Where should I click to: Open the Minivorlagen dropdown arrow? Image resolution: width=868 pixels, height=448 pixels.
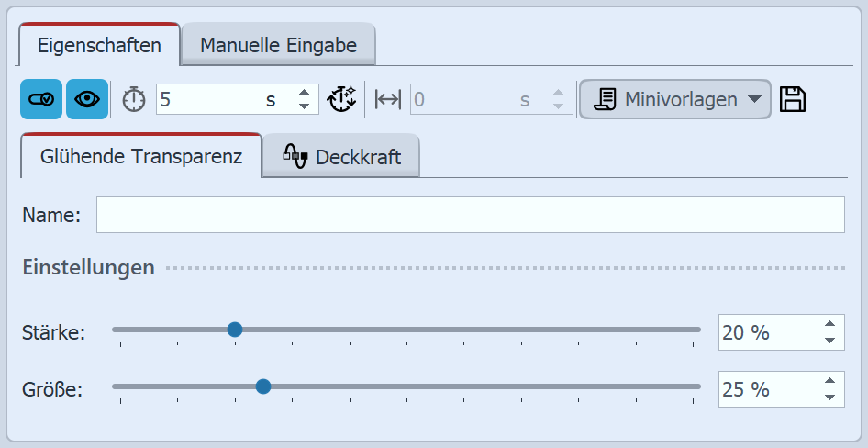[x=754, y=99]
